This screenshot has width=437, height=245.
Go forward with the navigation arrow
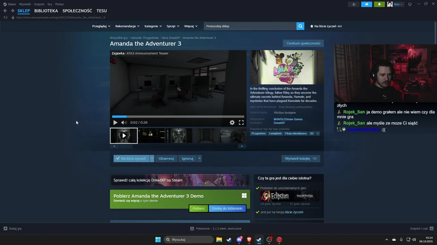(x=12, y=11)
